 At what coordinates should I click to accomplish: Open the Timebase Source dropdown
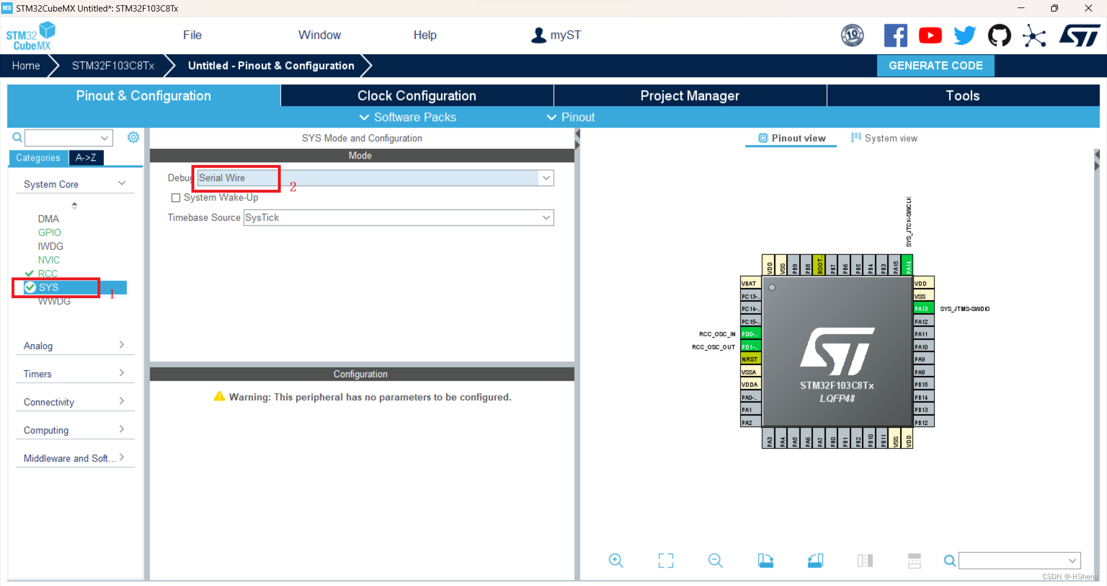click(x=545, y=217)
